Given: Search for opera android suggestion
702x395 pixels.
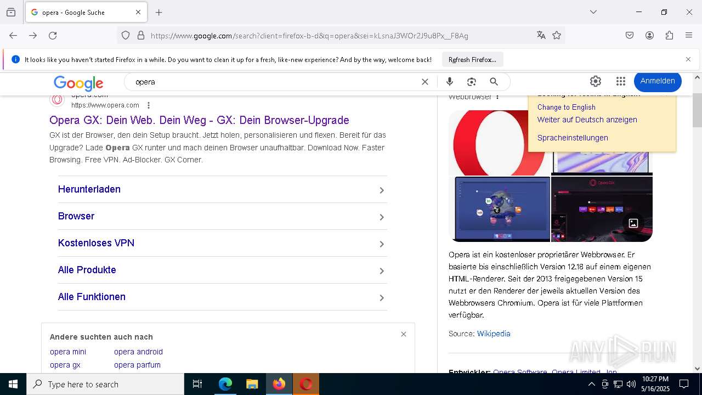Looking at the screenshot, I should [x=138, y=352].
